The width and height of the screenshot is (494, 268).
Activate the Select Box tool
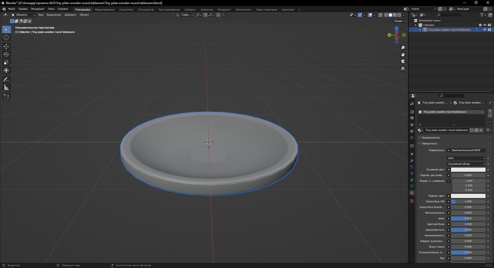coord(6,30)
